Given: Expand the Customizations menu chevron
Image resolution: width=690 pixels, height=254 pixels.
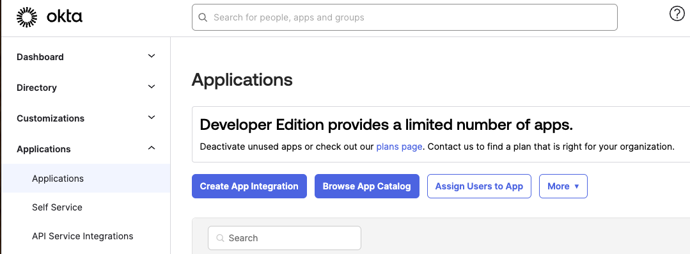Looking at the screenshot, I should click(x=152, y=118).
